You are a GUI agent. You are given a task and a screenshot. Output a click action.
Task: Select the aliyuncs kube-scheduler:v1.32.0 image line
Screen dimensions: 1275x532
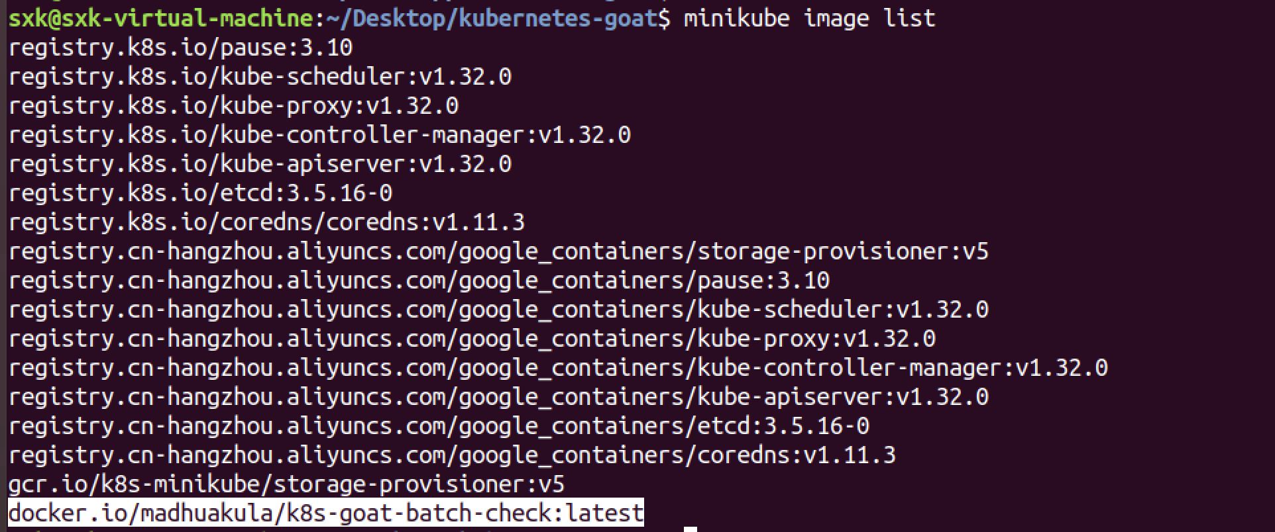[x=498, y=310]
